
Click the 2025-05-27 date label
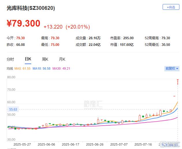[22, 144]
